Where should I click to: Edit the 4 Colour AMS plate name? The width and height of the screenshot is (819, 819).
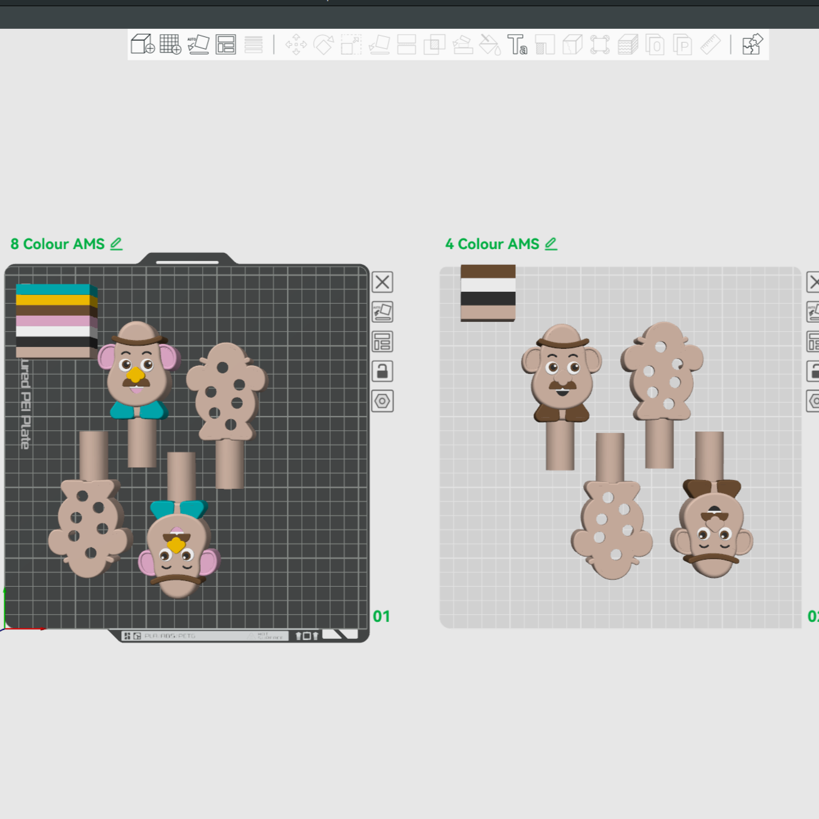tap(551, 244)
